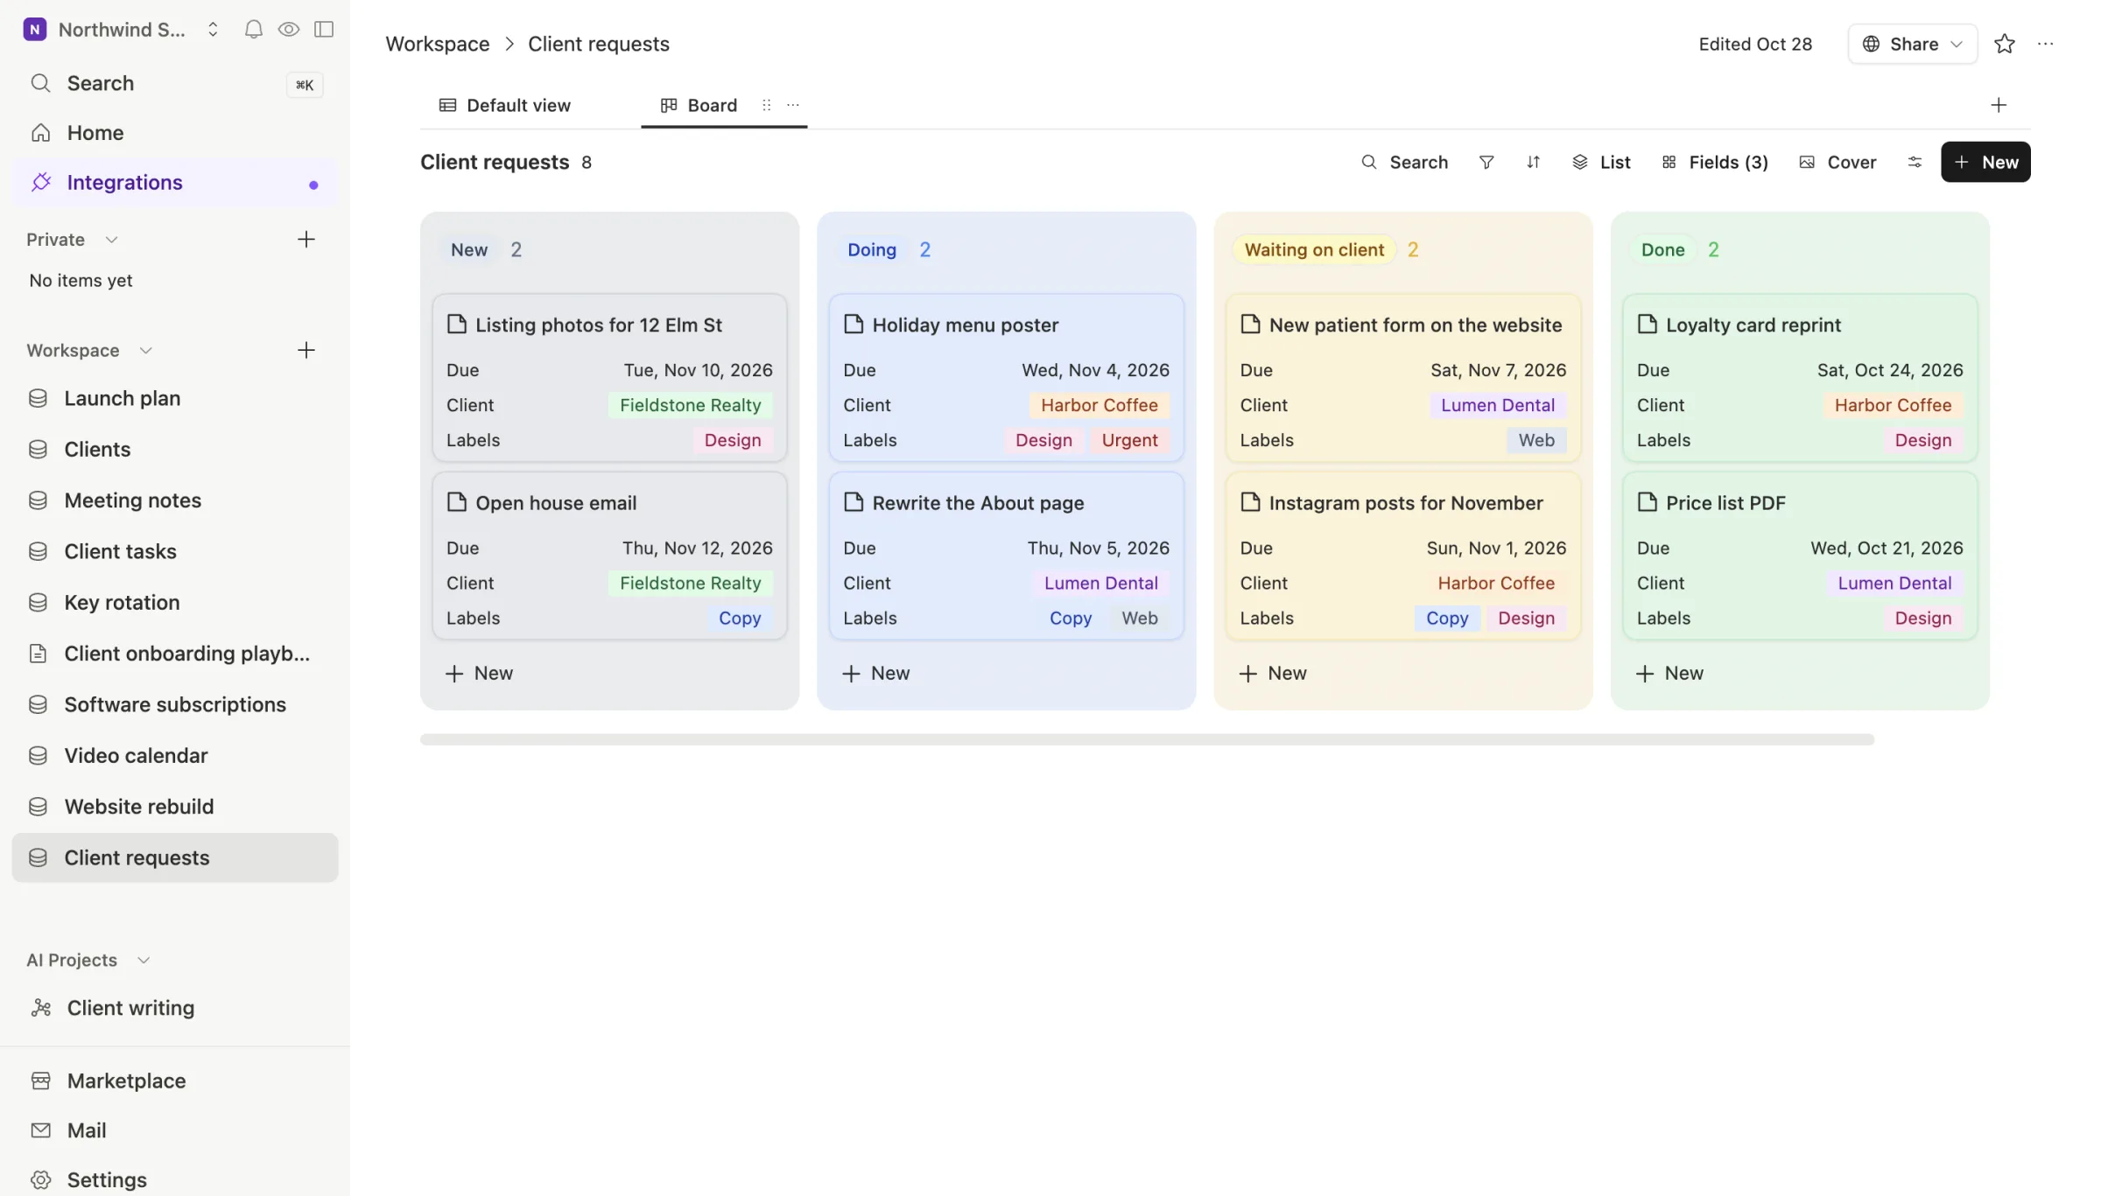Open Loyalty card reprint card
The image size is (2101, 1196).
click(1800, 378)
